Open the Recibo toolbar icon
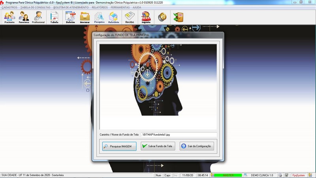 (130, 17)
